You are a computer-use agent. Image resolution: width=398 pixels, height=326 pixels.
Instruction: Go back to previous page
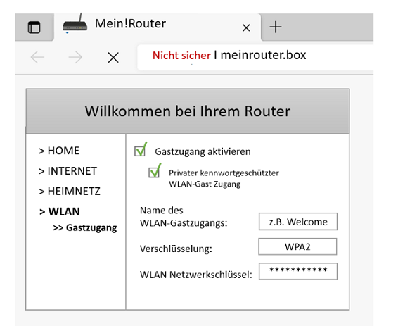click(x=37, y=57)
